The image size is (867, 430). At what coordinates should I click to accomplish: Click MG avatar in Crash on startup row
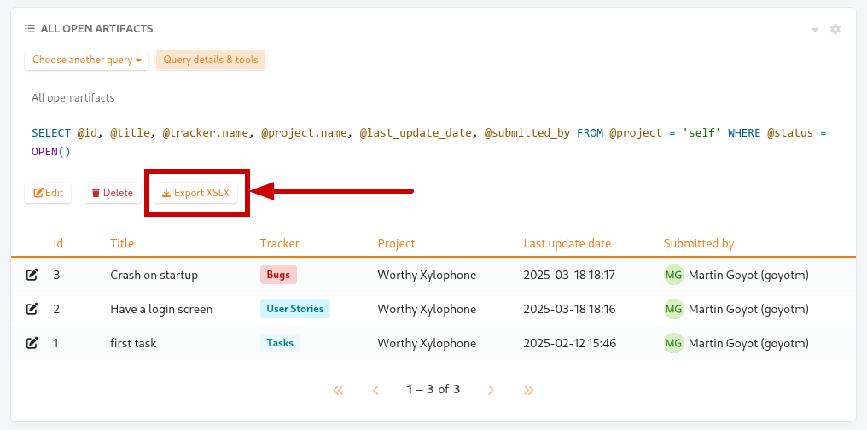(673, 275)
